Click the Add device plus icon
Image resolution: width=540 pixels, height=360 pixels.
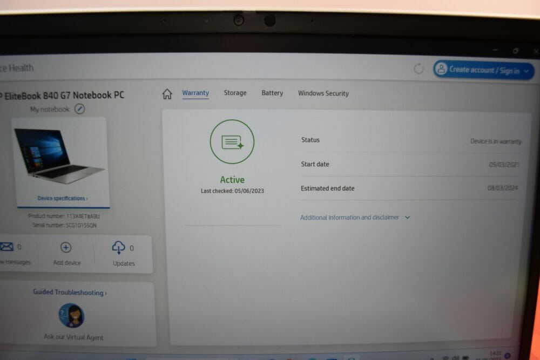click(66, 247)
